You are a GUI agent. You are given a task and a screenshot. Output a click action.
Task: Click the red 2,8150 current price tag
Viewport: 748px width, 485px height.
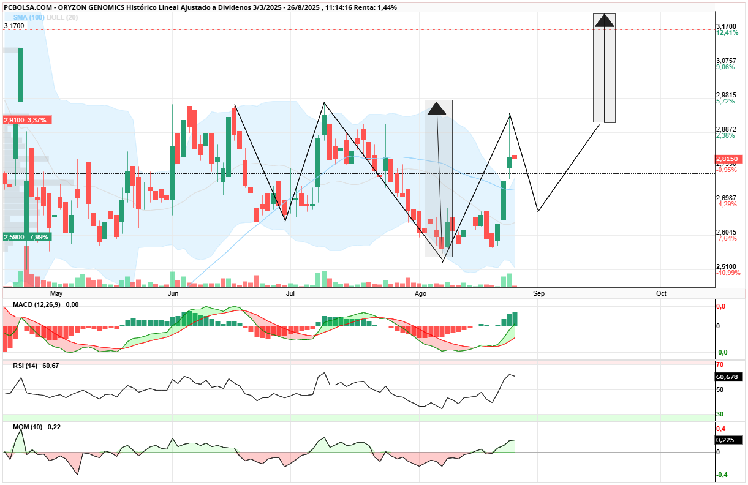click(728, 159)
